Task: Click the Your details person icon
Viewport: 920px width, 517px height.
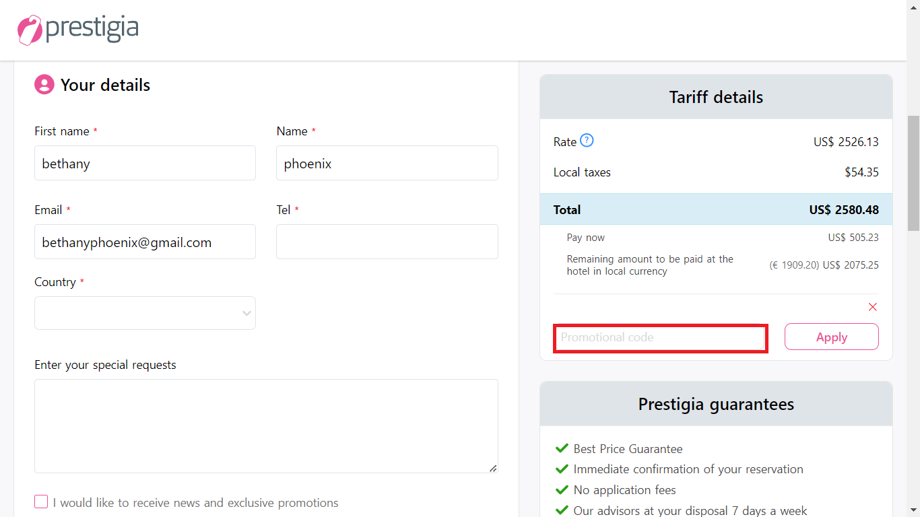Action: pyautogui.click(x=44, y=85)
